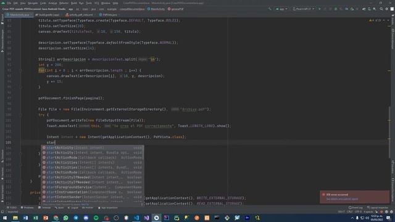Open the Navigate menu
The image size is (395, 222).
tap(33, 3)
